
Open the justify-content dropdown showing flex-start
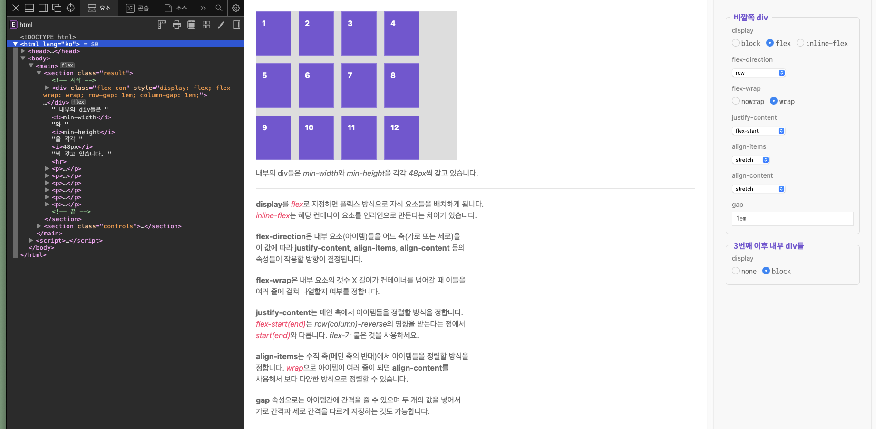point(759,131)
